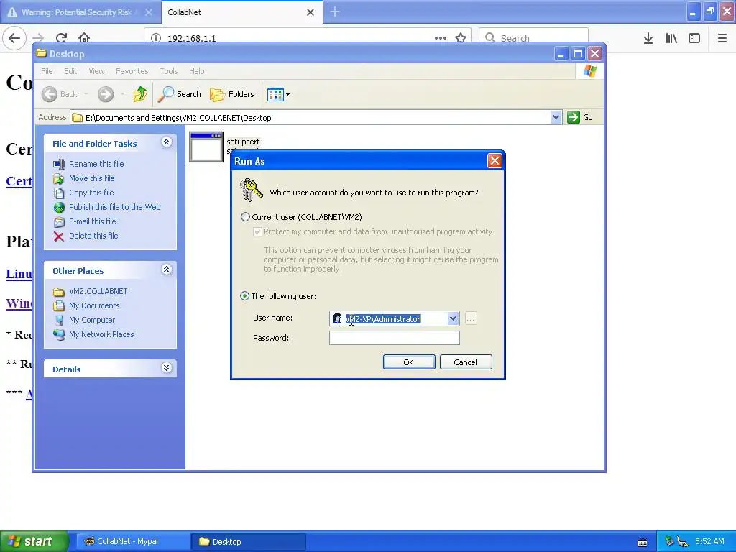Open the User name dropdown arrow

453,318
